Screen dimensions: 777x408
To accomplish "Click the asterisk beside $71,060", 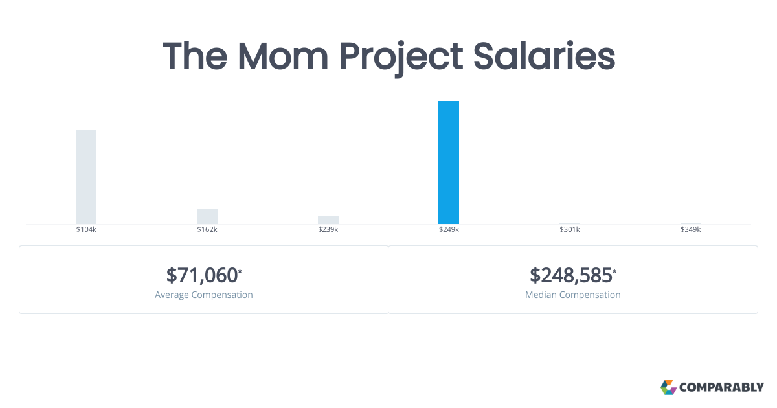I will (240, 270).
